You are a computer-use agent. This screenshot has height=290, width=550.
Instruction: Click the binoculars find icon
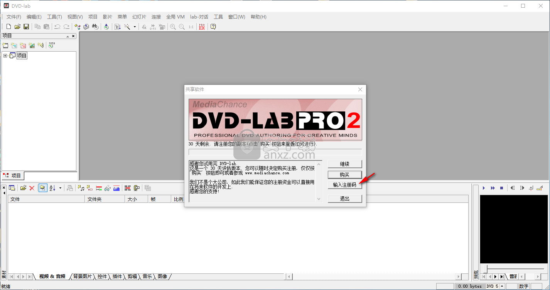tap(95, 27)
